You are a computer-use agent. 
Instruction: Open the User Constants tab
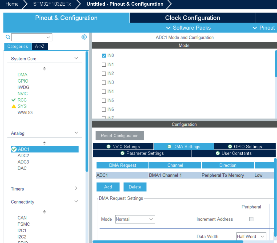pyautogui.click(x=234, y=153)
